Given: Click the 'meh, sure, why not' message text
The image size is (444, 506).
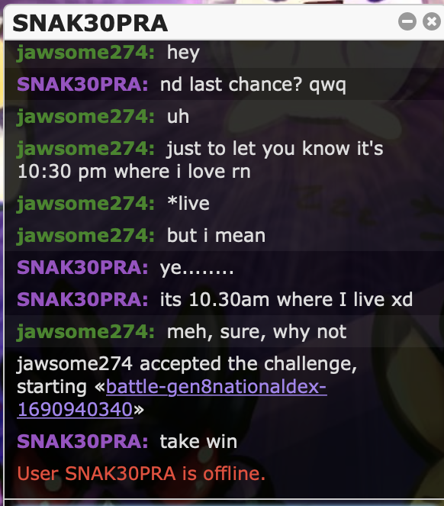Looking at the screenshot, I should [x=256, y=332].
